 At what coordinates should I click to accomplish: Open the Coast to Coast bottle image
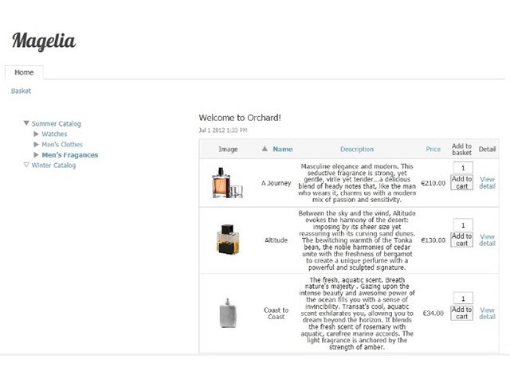(228, 313)
